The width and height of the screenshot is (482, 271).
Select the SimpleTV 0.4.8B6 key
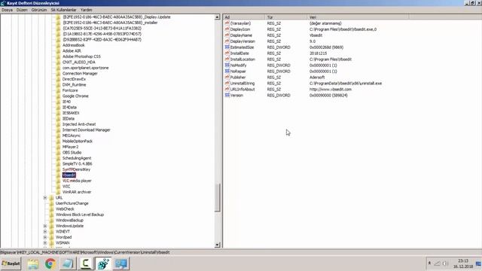coord(77,164)
